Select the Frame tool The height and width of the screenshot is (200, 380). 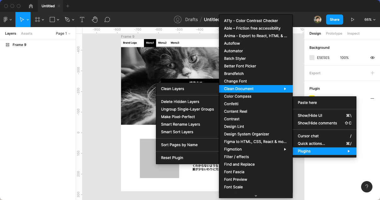37,20
